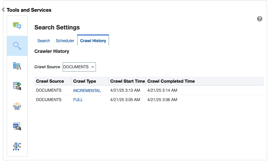This screenshot has width=269, height=161.
Task: Click the Crawl Source column header
Action: (50, 81)
